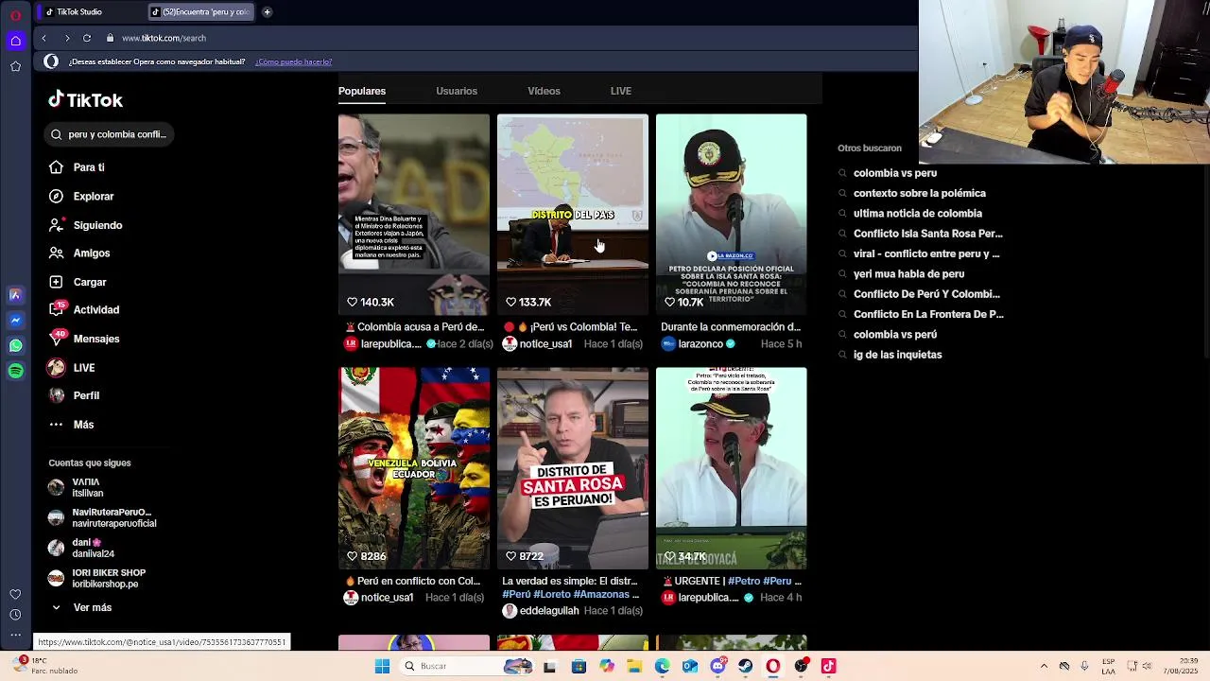The height and width of the screenshot is (681, 1210).
Task: Open Discord from the taskbar
Action: (x=717, y=666)
